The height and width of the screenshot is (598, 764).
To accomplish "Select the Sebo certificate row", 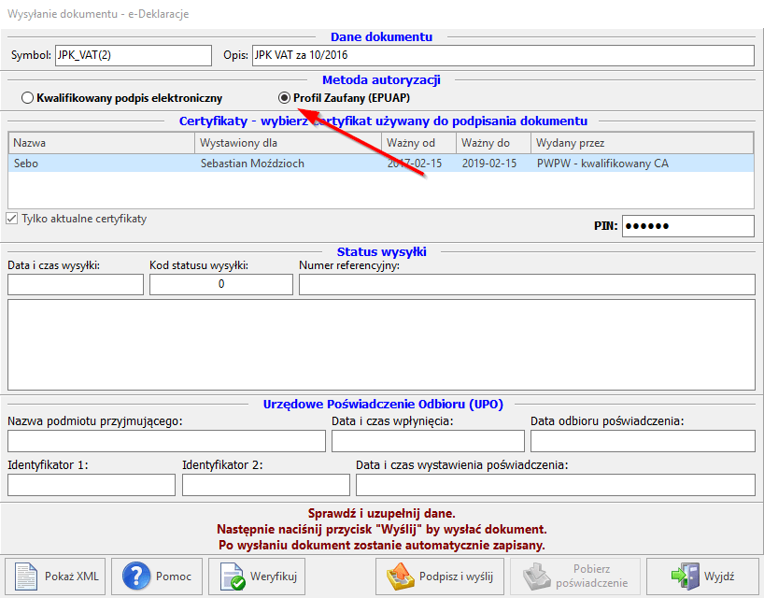I will click(280, 164).
